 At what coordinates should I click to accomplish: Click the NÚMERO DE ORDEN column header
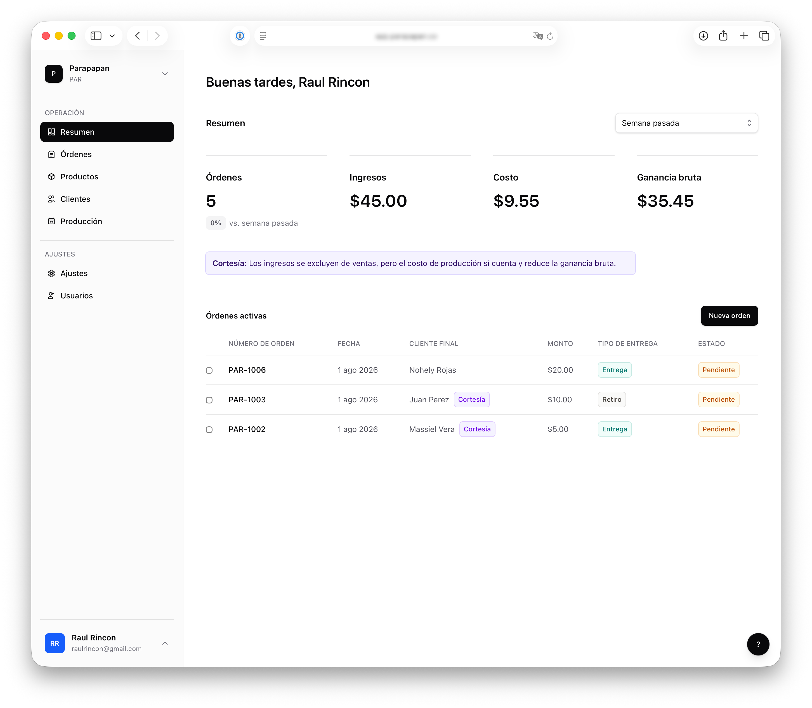click(x=261, y=344)
